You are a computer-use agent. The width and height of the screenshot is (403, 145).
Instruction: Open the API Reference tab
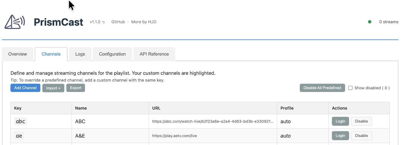[x=154, y=54]
